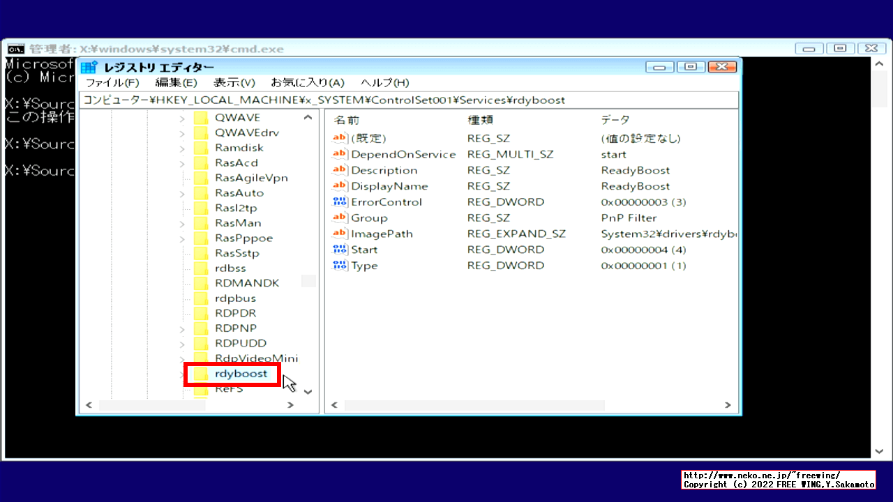Click the icon beside ImagePath value
Image resolution: width=893 pixels, height=502 pixels.
(x=340, y=234)
